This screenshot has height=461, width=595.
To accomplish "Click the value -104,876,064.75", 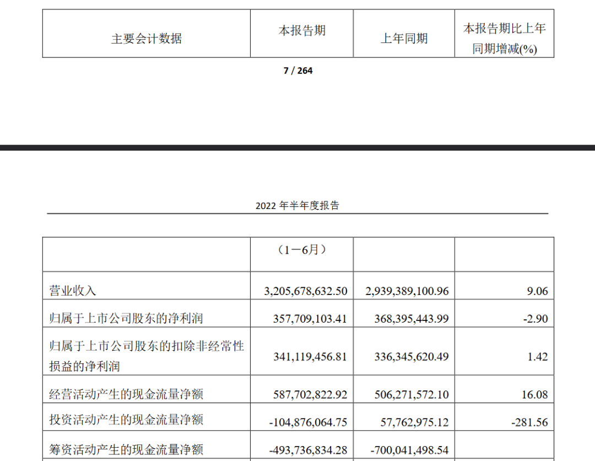I will pos(308,422).
